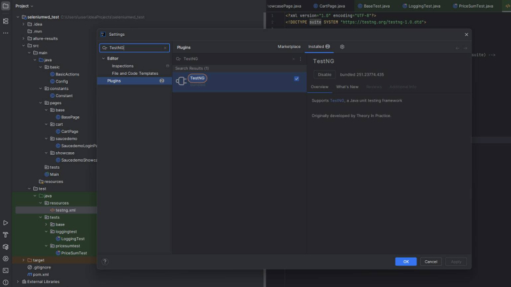The height and width of the screenshot is (287, 511).
Task: Open plugin search options three-dot menu
Action: [300, 59]
